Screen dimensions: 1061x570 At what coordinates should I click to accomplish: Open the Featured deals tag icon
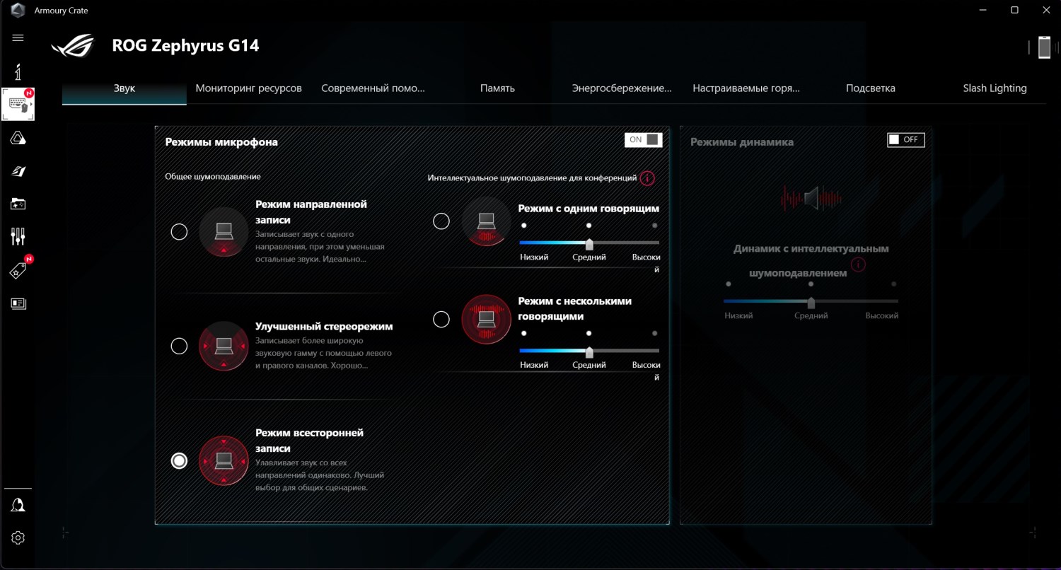(18, 269)
